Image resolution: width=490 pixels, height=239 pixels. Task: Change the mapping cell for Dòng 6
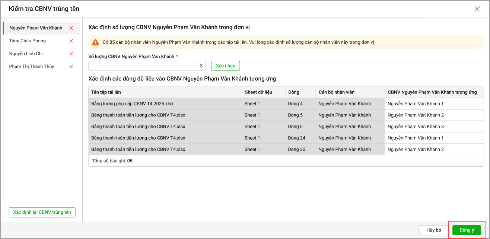click(x=434, y=127)
